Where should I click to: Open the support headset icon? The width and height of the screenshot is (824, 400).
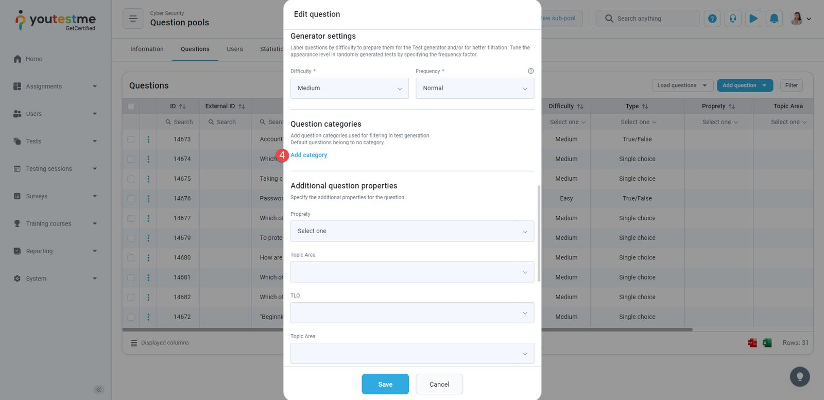(x=733, y=19)
